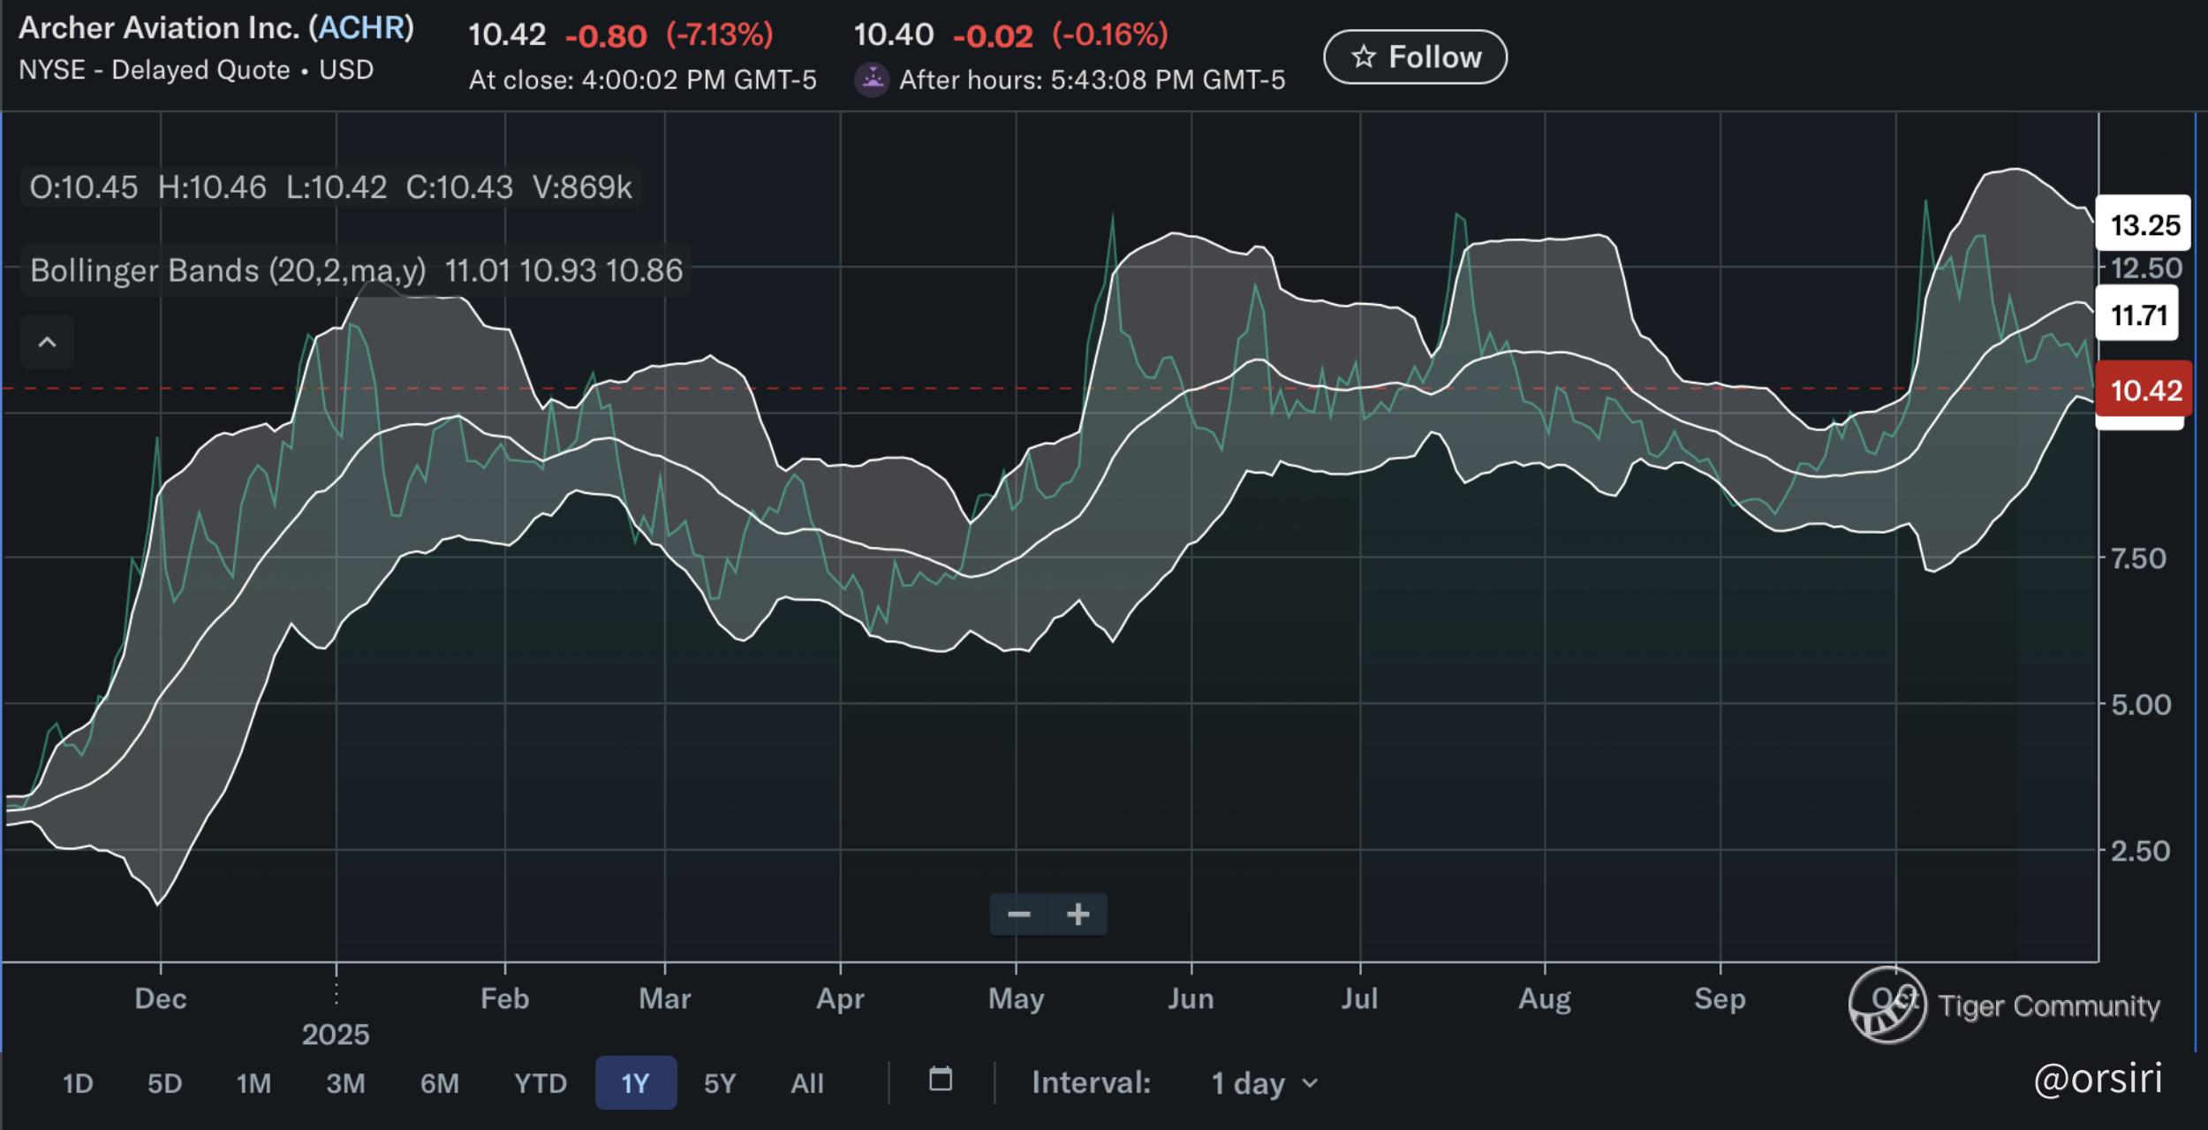
Task: Show the 5Y time range
Action: point(719,1083)
